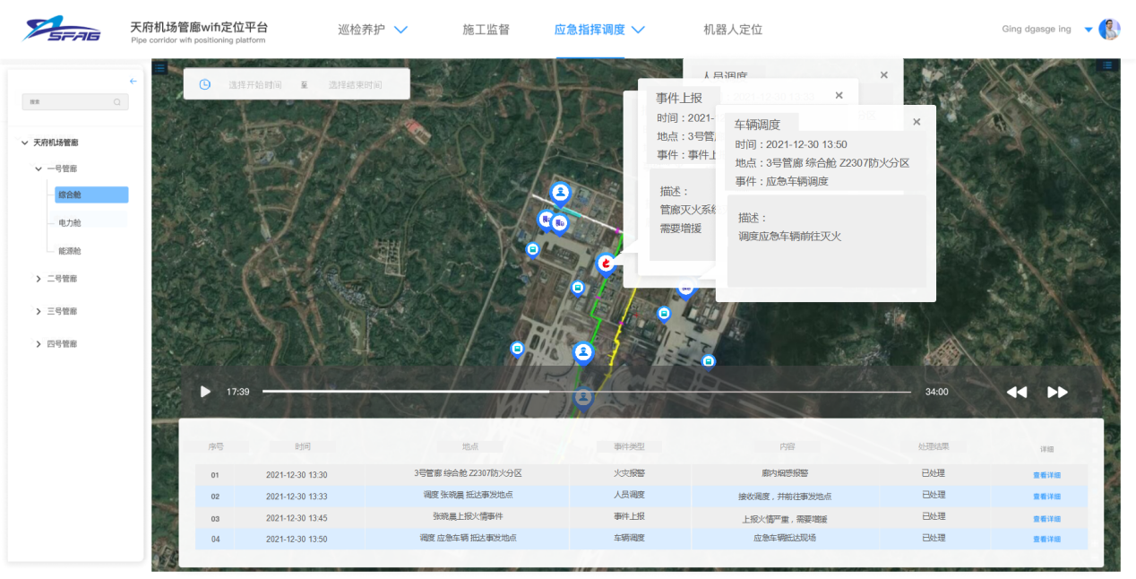The height and width of the screenshot is (579, 1136).
Task: Click the top-left map hamburger menu icon
Action: (159, 67)
